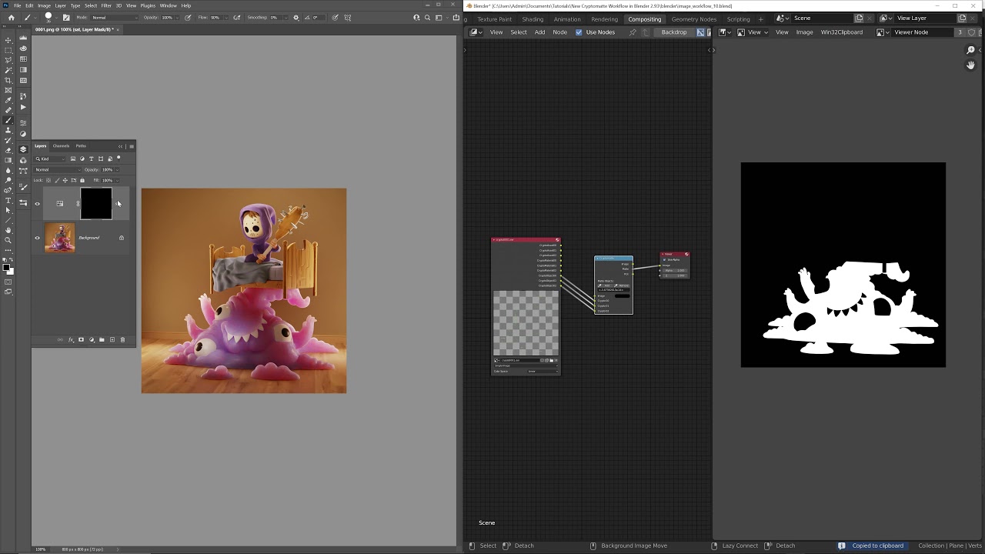Open the Blender editor type dropdown for compositor
Screen dimensions: 985x554
click(476, 32)
